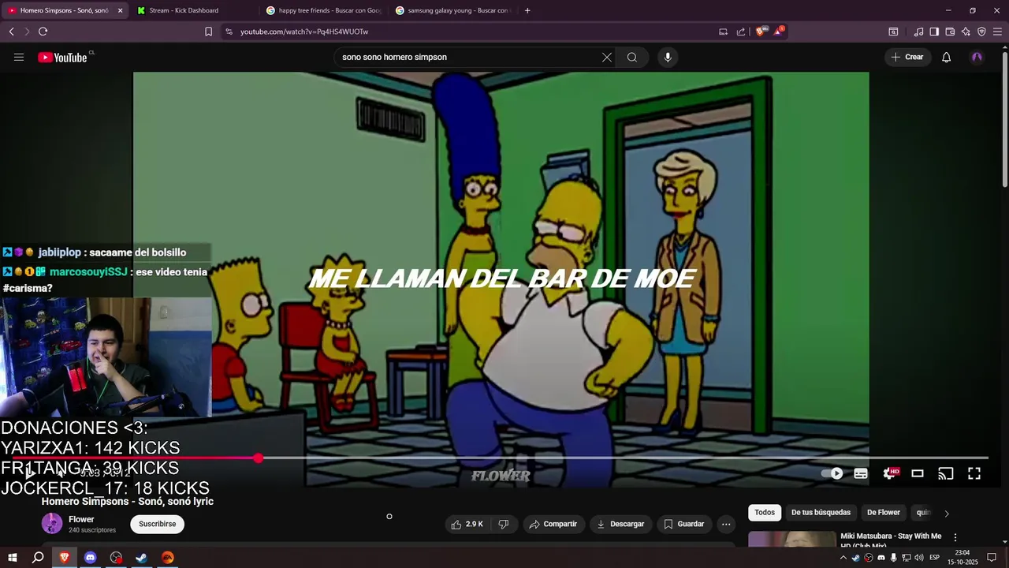Open Discord from the taskbar
Image resolution: width=1009 pixels, height=568 pixels.
point(91,558)
